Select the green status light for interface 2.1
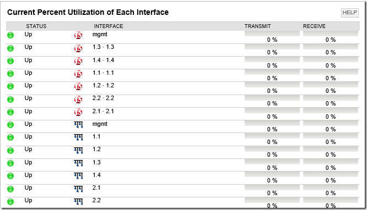367x210 pixels. tap(10, 189)
